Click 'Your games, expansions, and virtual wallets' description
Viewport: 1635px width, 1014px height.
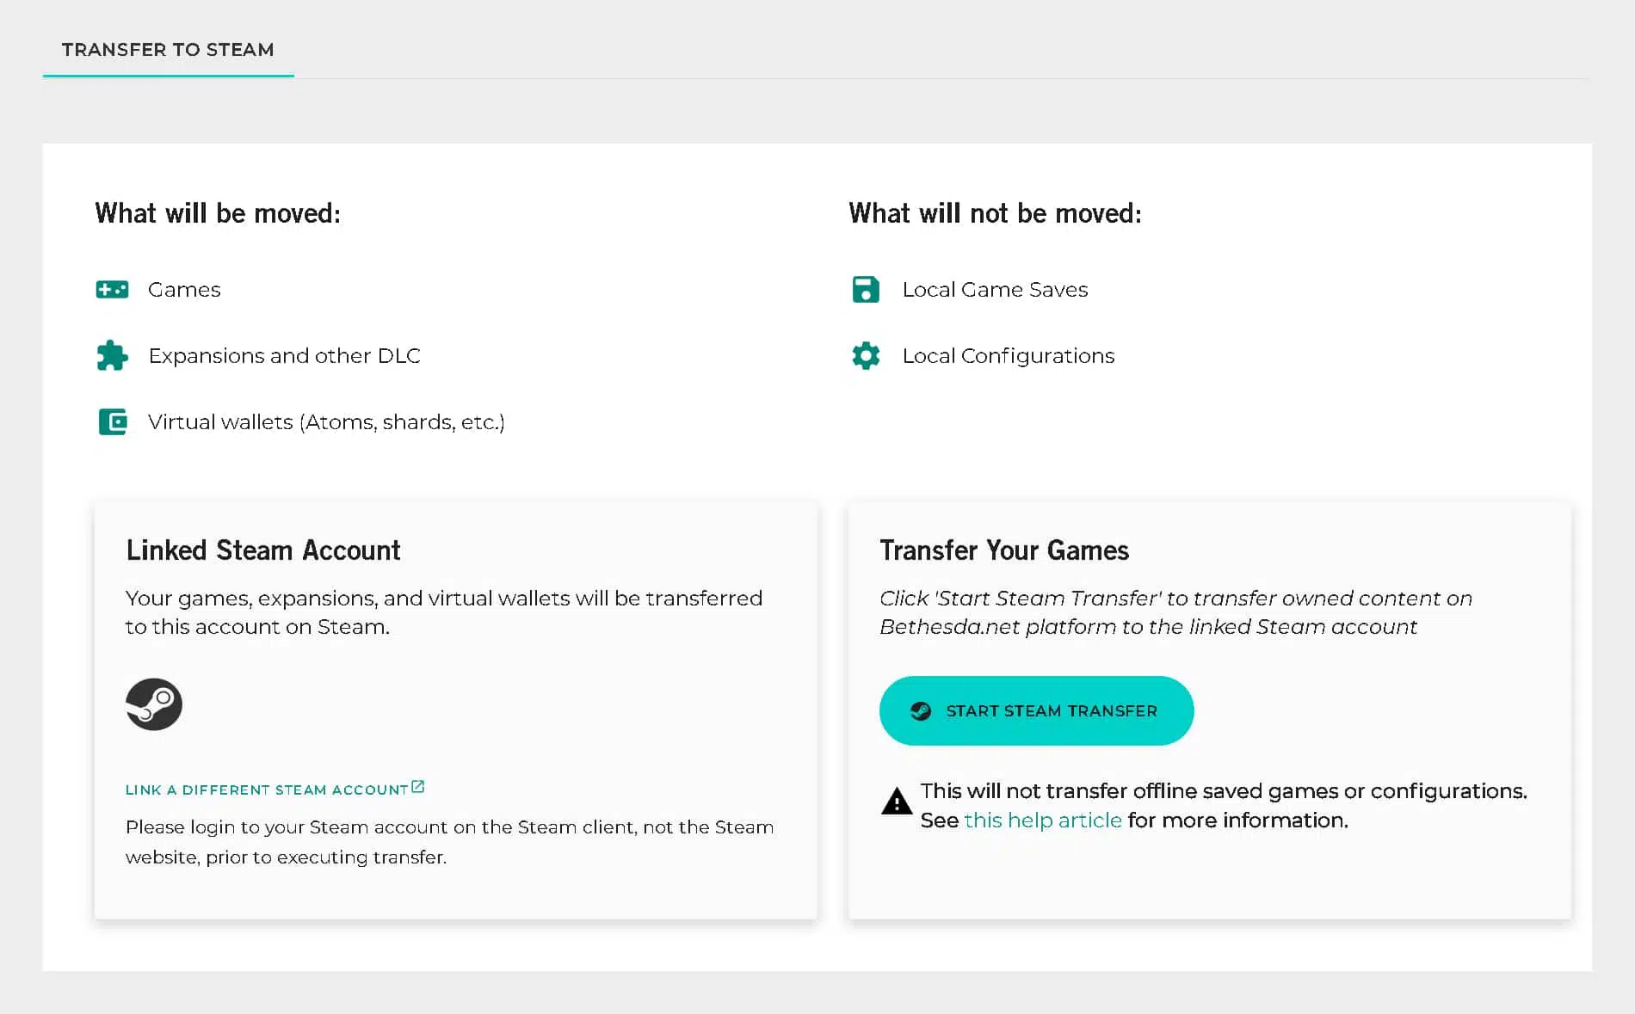point(444,612)
